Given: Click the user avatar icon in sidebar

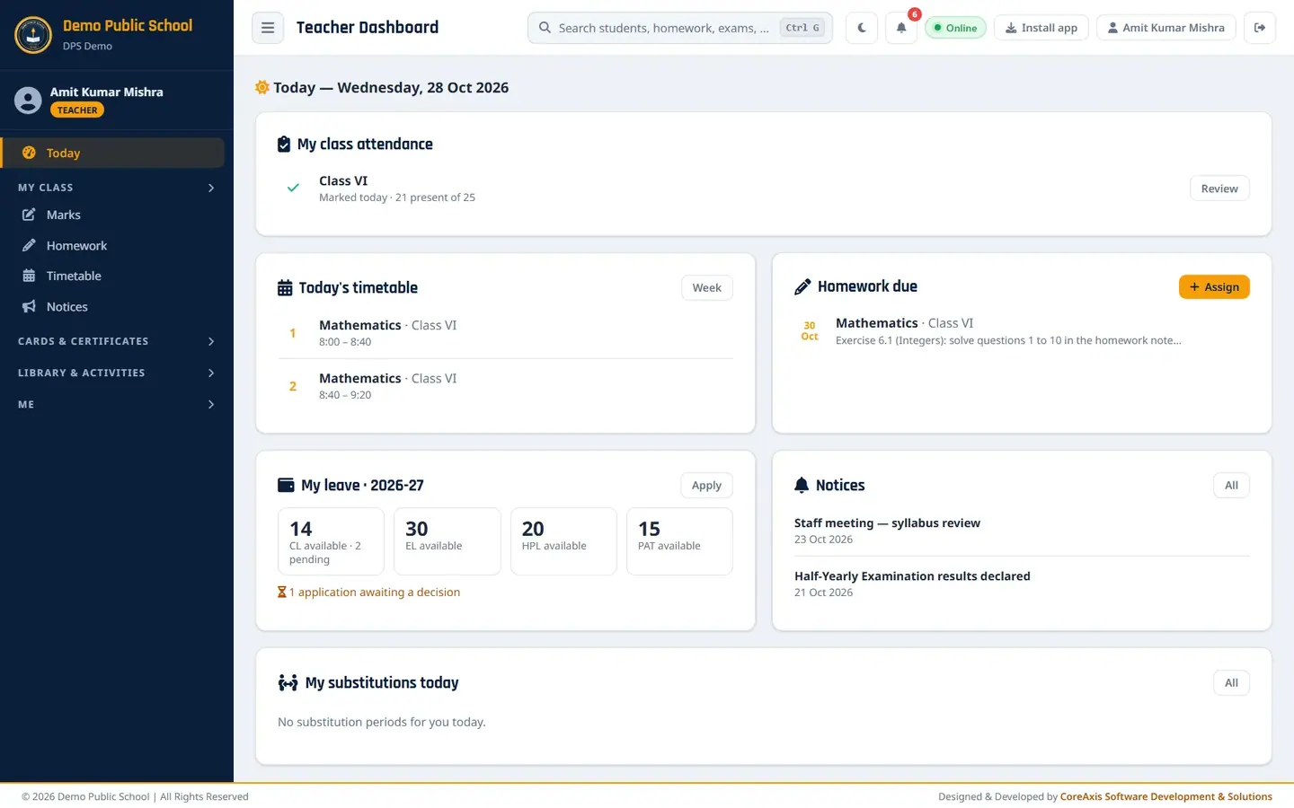Looking at the screenshot, I should [28, 101].
